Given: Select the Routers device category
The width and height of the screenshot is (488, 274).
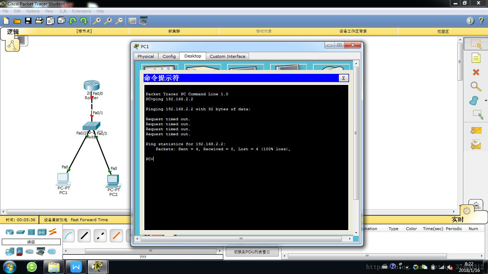Looking at the screenshot, I should 10,232.
